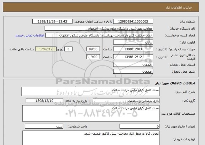Click the اولویت نیاز field showing عادی
205x145 pixels.
pyautogui.click(x=133, y=42)
